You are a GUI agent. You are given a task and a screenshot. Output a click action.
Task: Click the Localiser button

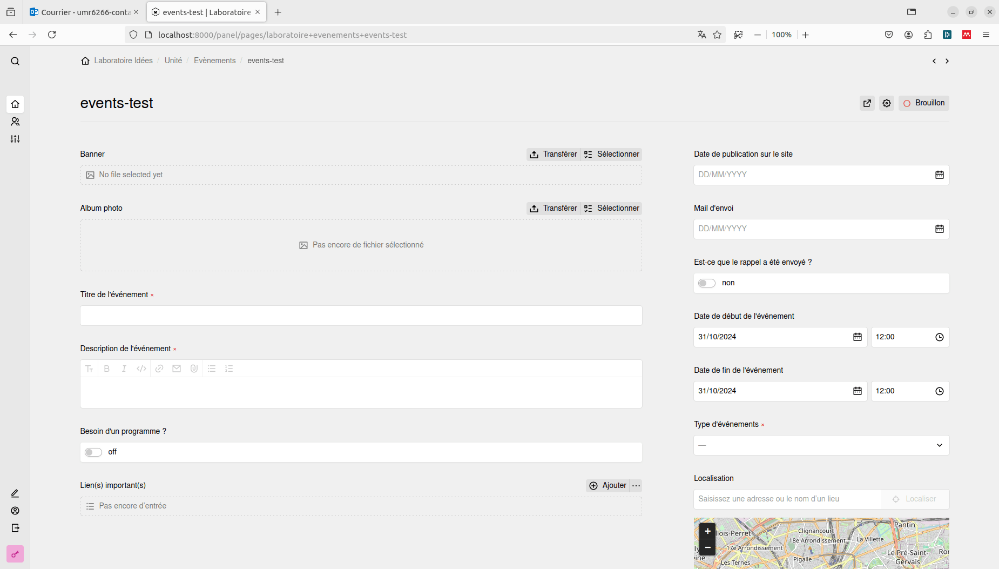pos(915,499)
